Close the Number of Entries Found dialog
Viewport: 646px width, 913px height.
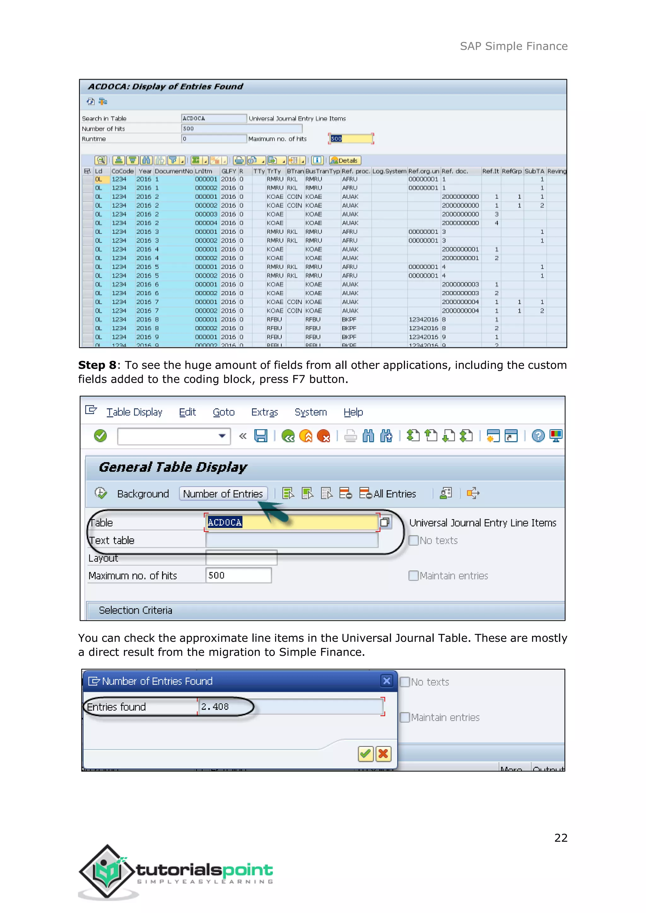tap(387, 681)
